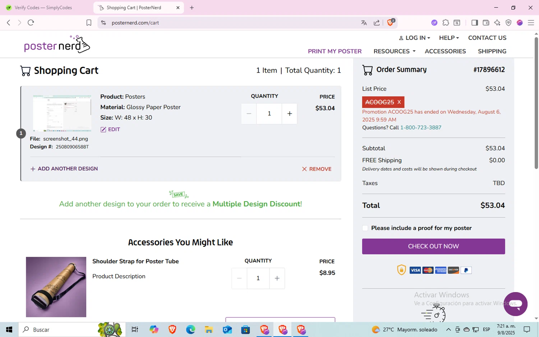Screen dimensions: 539x337
Task: Open the Shoulder Strap for Poster Tube image
Action: (56, 287)
